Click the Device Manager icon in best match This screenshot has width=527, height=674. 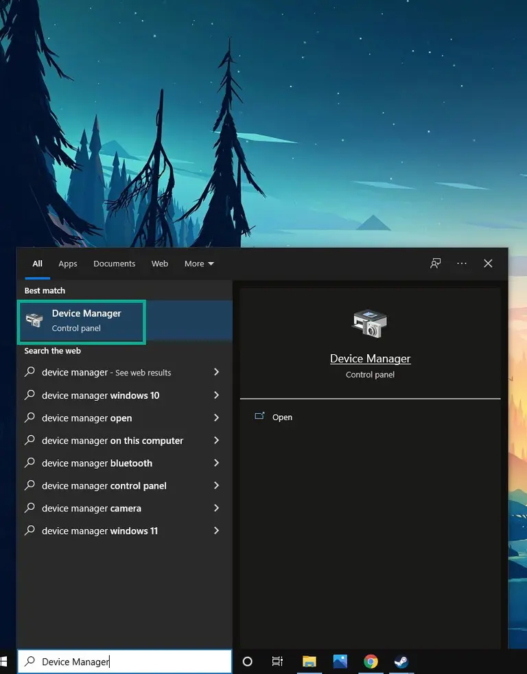[34, 321]
